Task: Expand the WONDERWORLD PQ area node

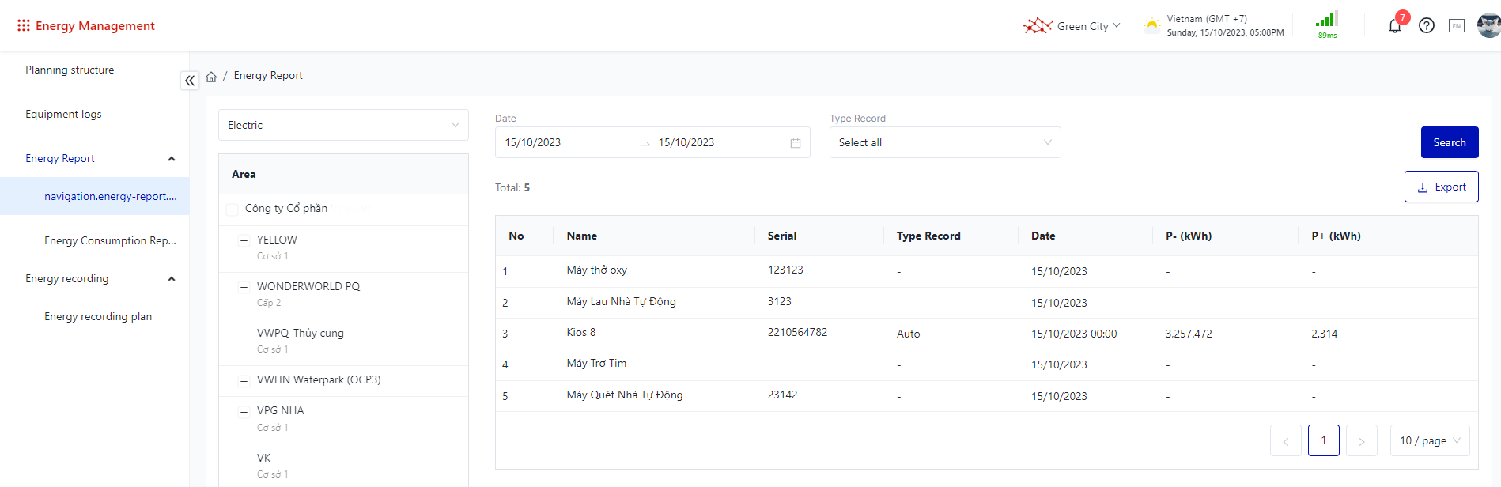Action: (x=244, y=287)
